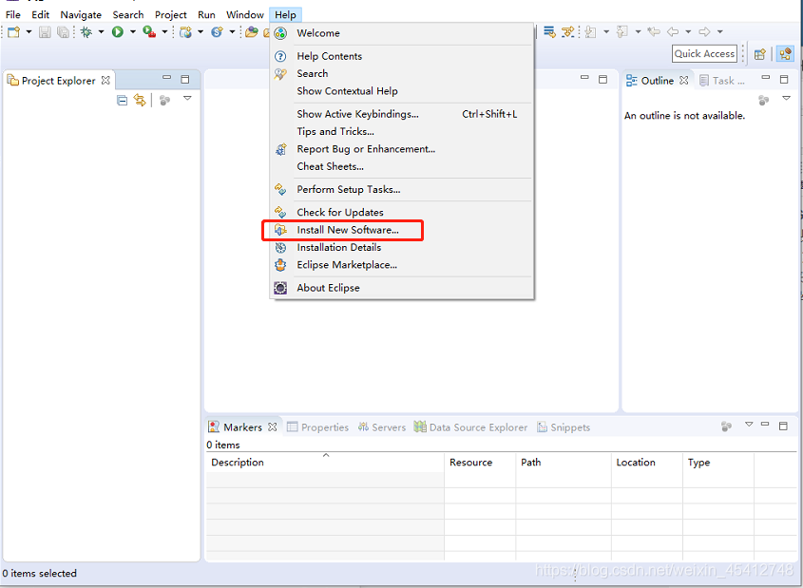Click the Focus on Active Task icon in Markers panel

tap(726, 426)
